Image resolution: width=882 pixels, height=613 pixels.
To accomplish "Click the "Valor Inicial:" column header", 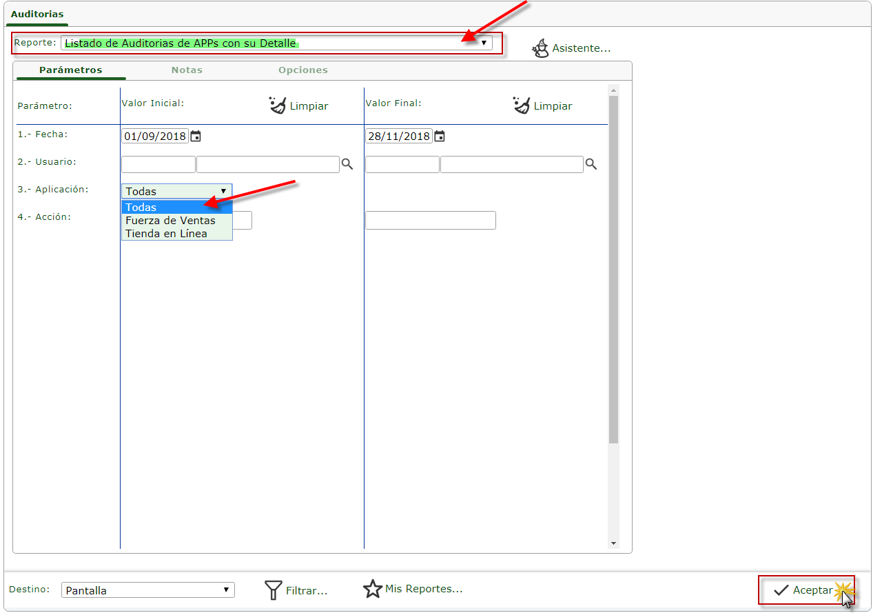I will (x=153, y=103).
